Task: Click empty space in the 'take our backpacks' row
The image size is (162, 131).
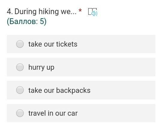Action: click(x=122, y=90)
